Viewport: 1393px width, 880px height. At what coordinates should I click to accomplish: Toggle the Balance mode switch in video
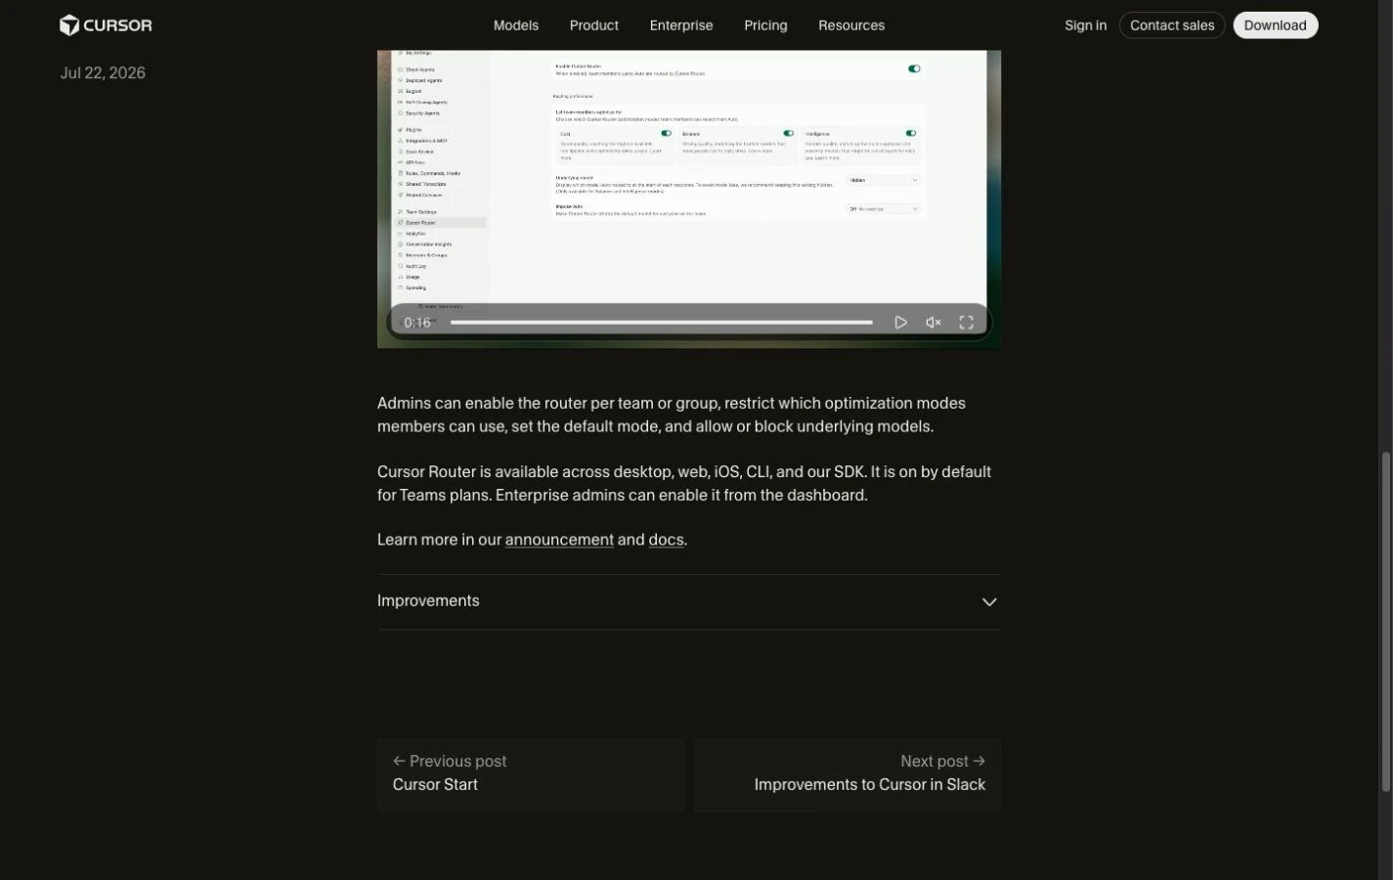[x=788, y=133]
